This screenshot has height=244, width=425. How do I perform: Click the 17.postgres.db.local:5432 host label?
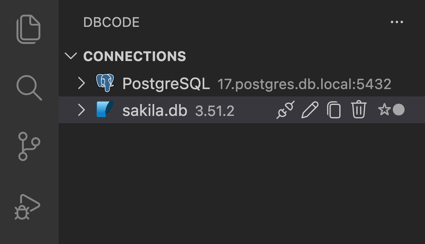click(304, 84)
